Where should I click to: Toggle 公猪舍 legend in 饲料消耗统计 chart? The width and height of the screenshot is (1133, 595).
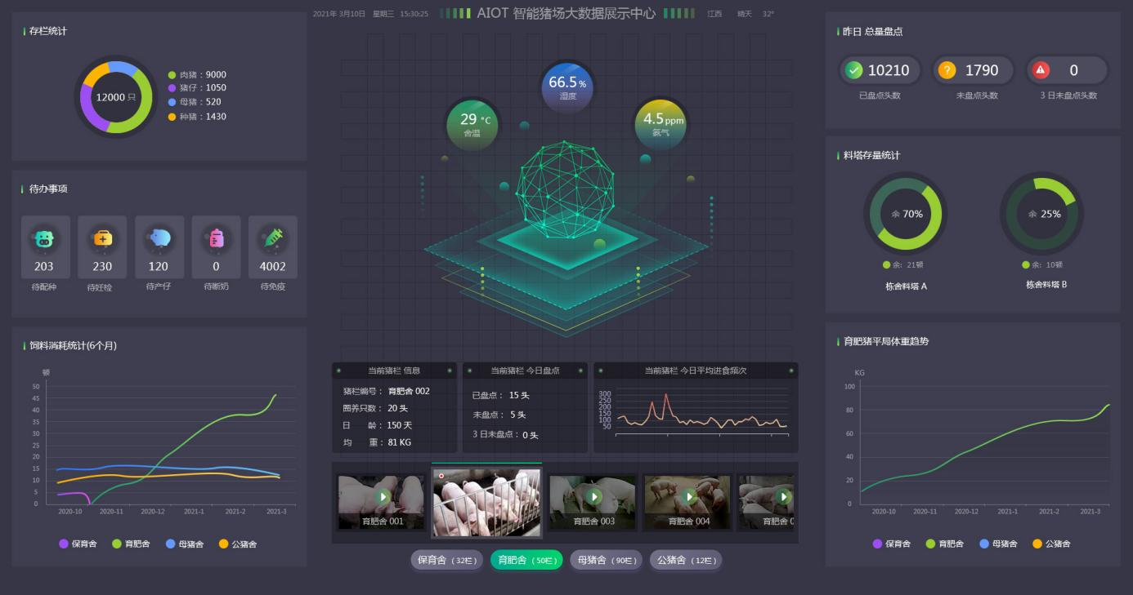238,544
